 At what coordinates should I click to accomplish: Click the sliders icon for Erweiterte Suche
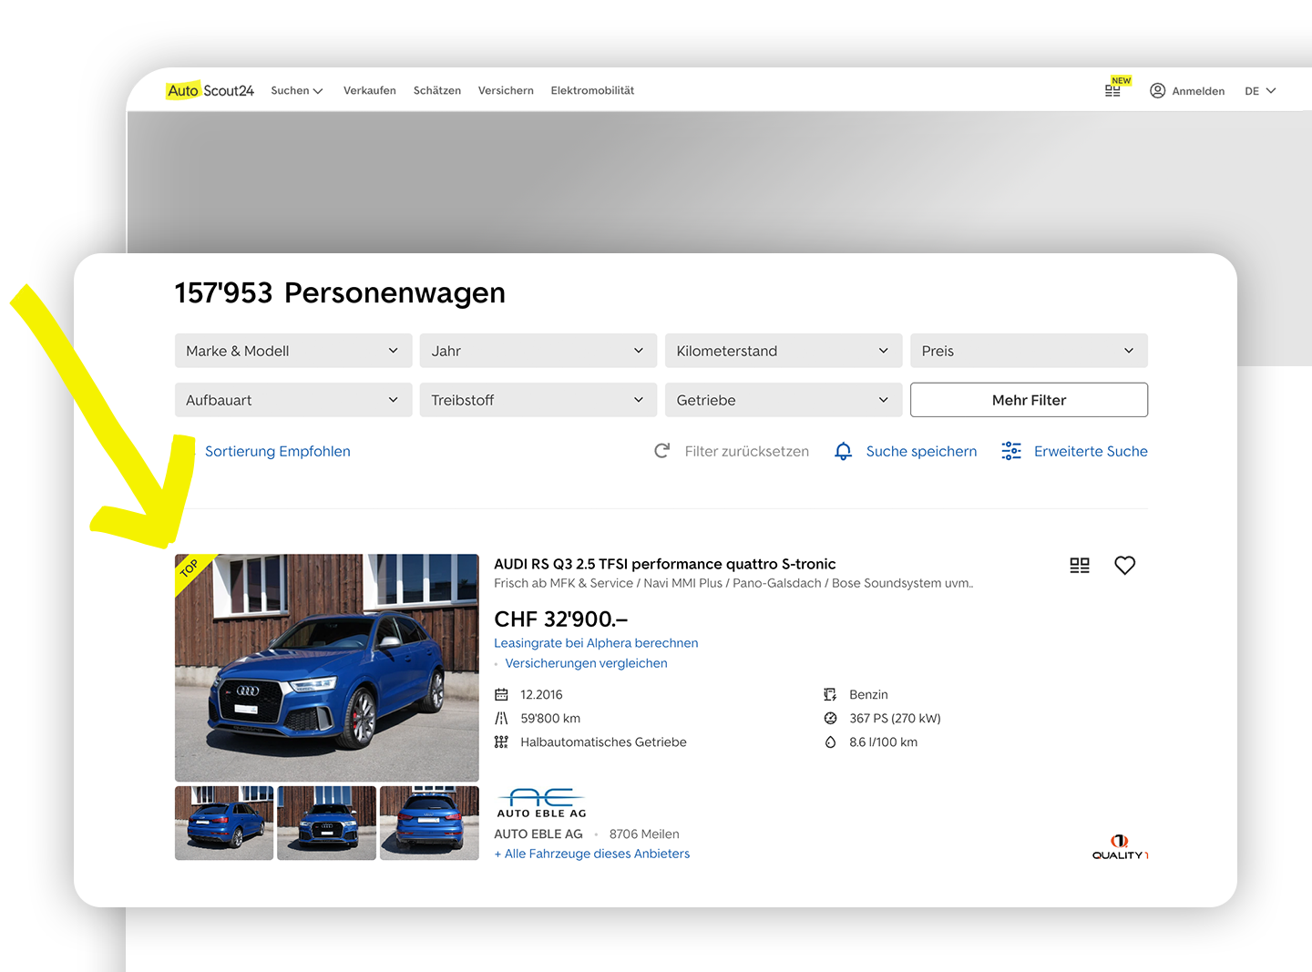point(1011,452)
